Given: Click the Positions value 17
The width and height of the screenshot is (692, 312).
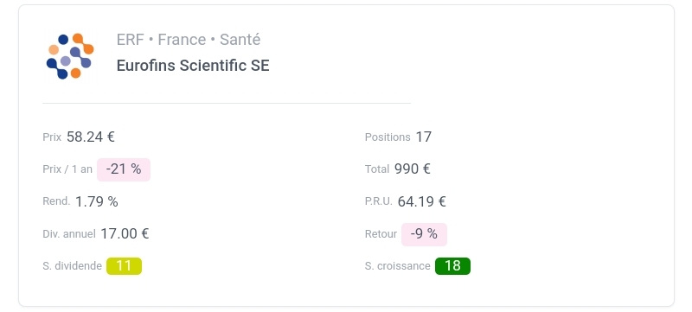Looking at the screenshot, I should coord(424,137).
